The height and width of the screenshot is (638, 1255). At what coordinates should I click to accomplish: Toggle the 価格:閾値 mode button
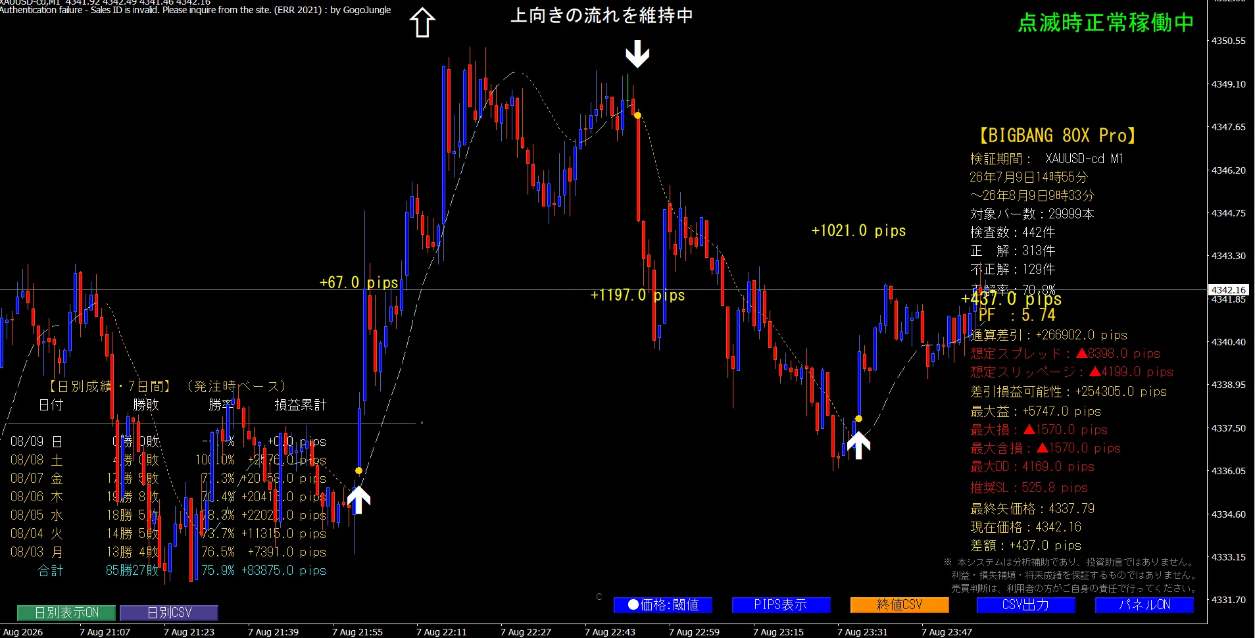662,605
